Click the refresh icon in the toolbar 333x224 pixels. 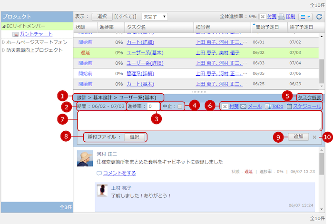pyautogui.click(x=319, y=17)
